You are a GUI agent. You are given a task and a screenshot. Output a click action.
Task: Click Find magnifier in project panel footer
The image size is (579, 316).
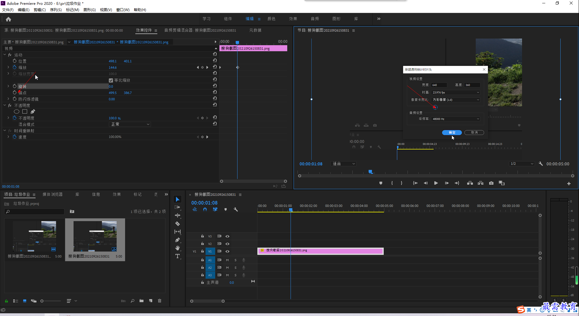(133, 301)
